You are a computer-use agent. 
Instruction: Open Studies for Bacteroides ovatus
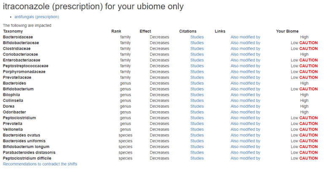197,135
